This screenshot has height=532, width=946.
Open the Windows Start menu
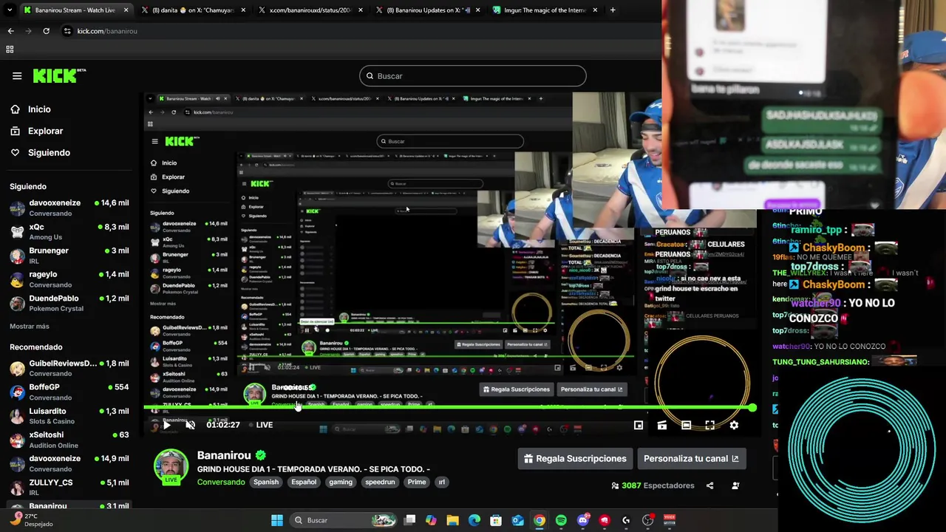tap(277, 520)
